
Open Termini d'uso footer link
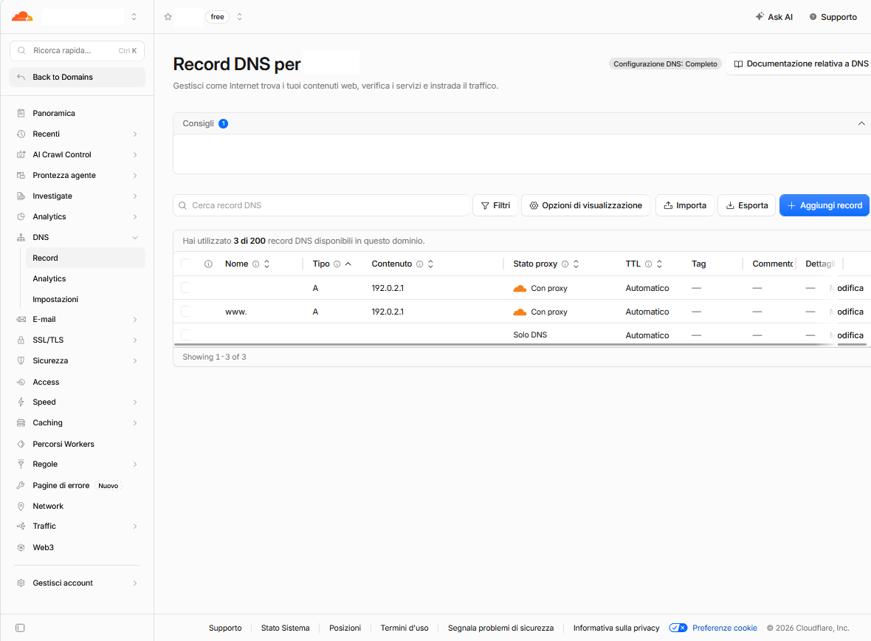404,628
